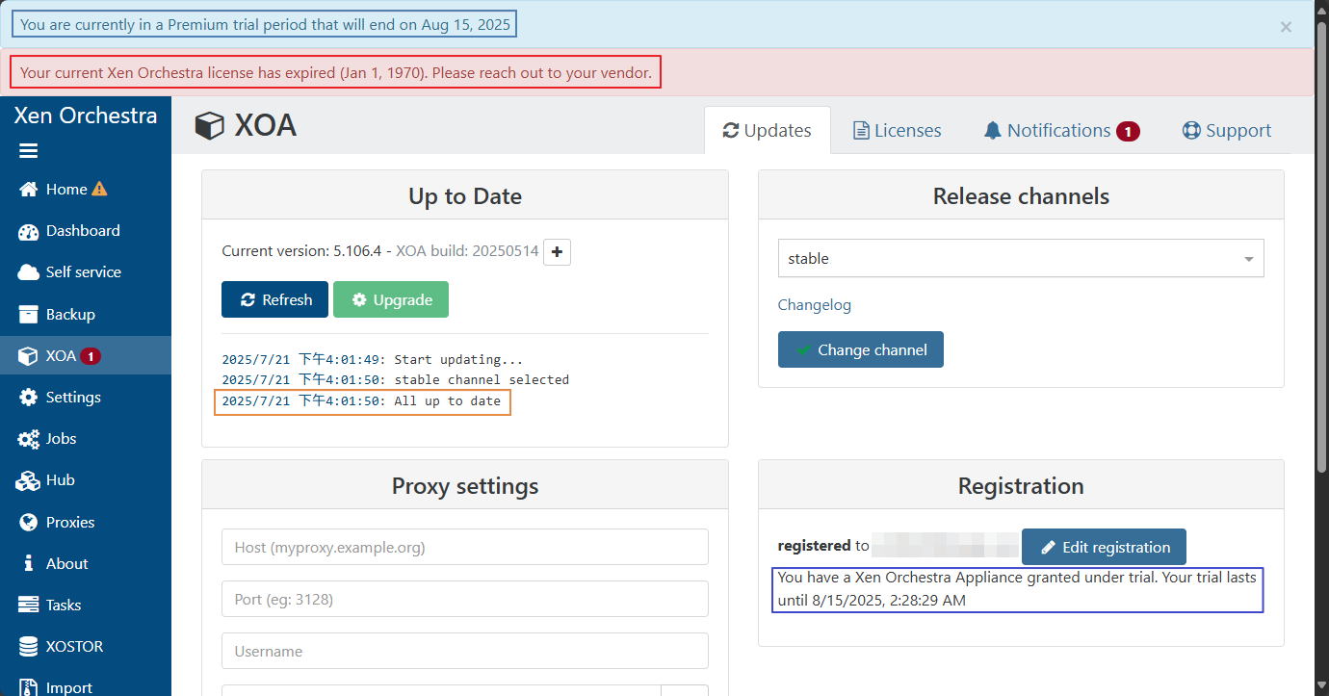Open About page in sidebar

click(x=86, y=564)
